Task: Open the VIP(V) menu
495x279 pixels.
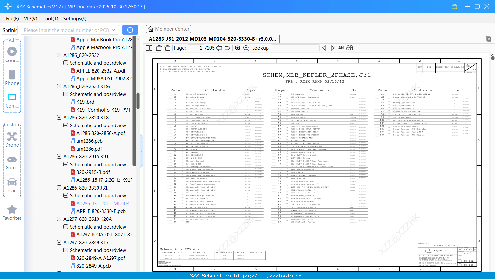Action: coord(31,19)
